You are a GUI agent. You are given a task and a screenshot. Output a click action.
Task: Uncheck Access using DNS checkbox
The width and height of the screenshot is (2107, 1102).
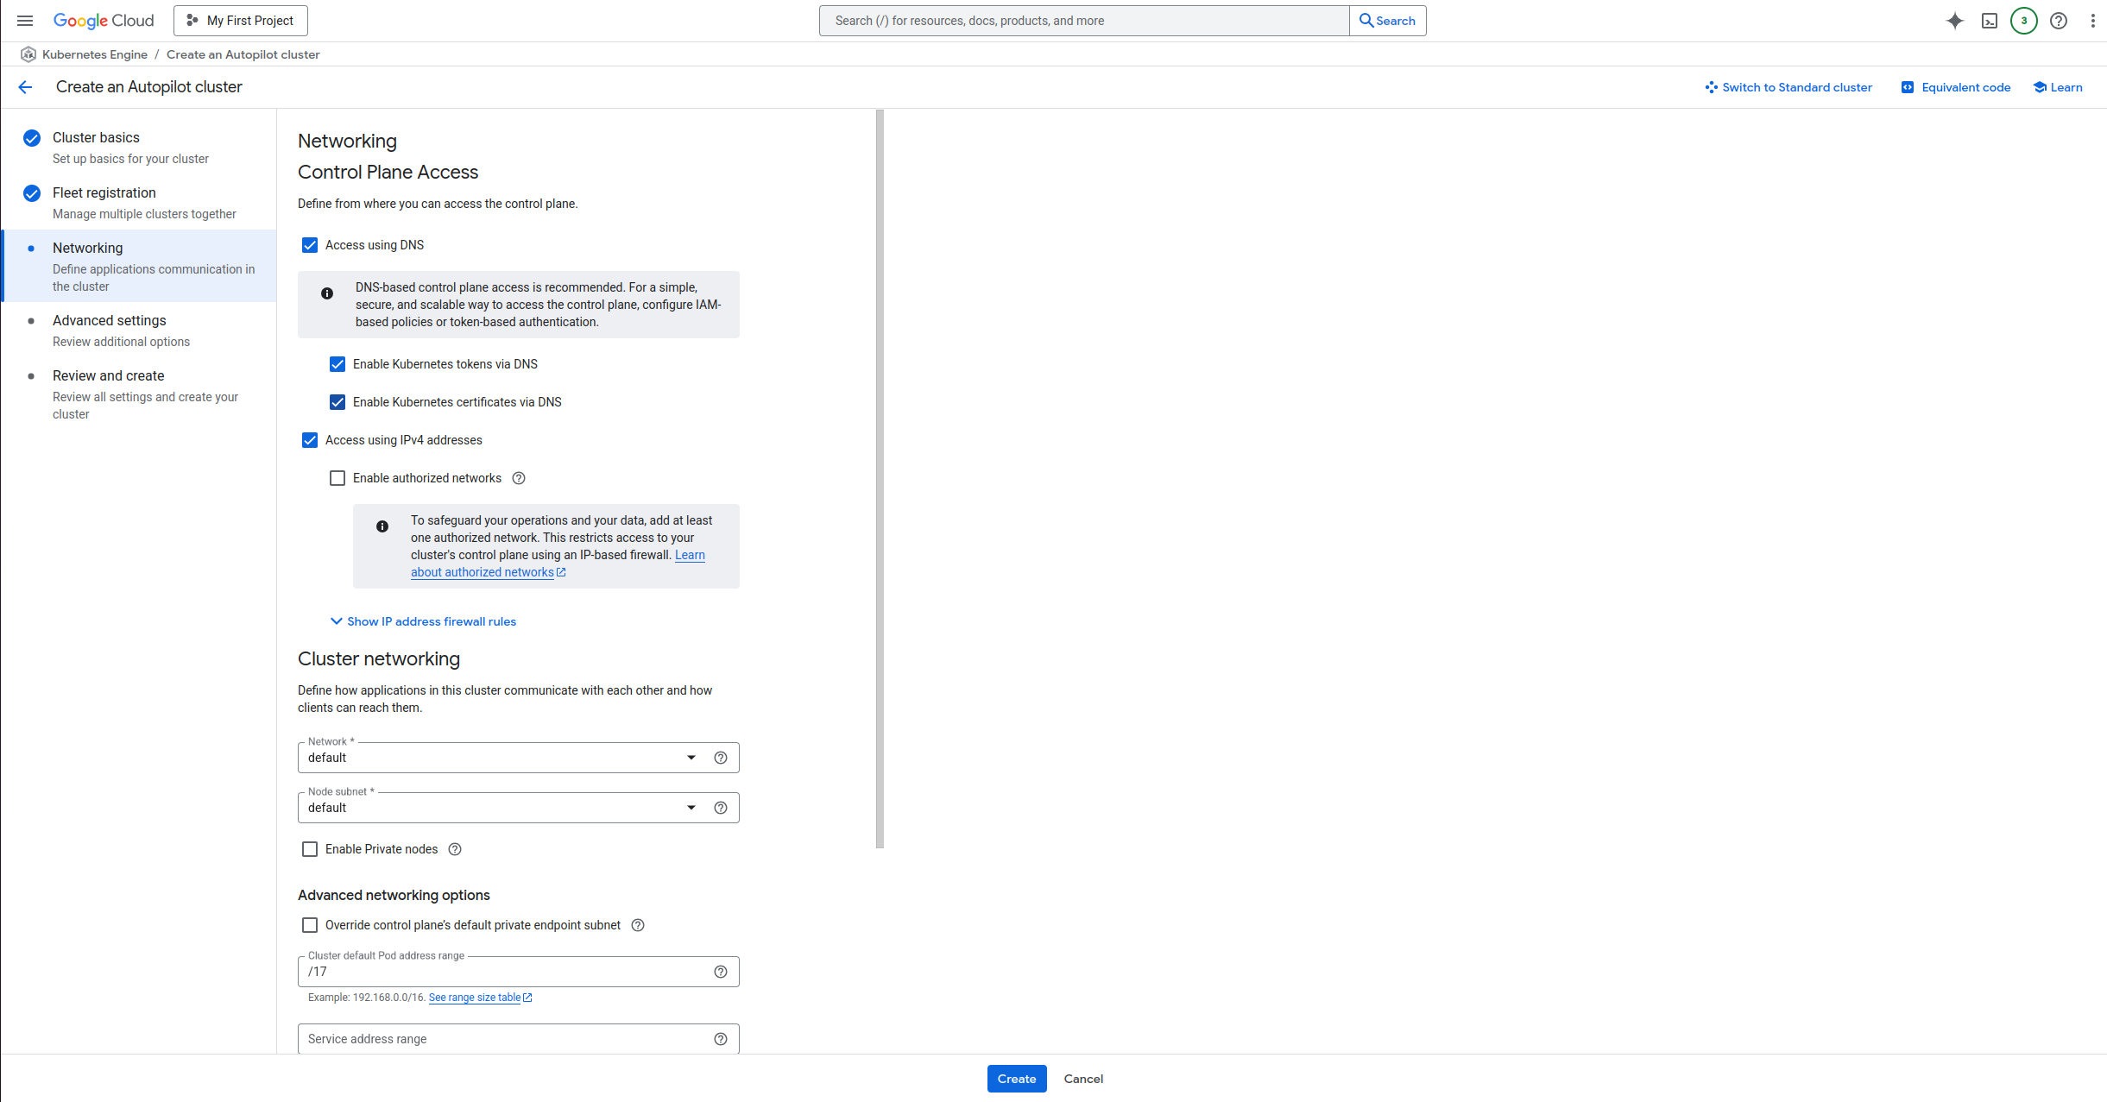point(310,245)
